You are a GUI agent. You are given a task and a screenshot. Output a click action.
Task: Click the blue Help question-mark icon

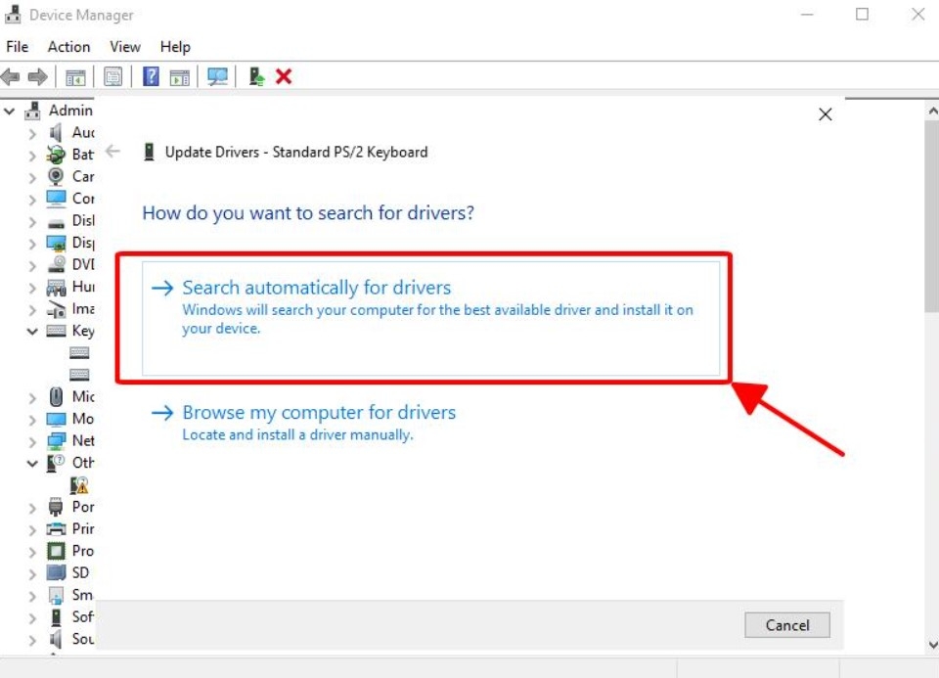click(x=151, y=76)
